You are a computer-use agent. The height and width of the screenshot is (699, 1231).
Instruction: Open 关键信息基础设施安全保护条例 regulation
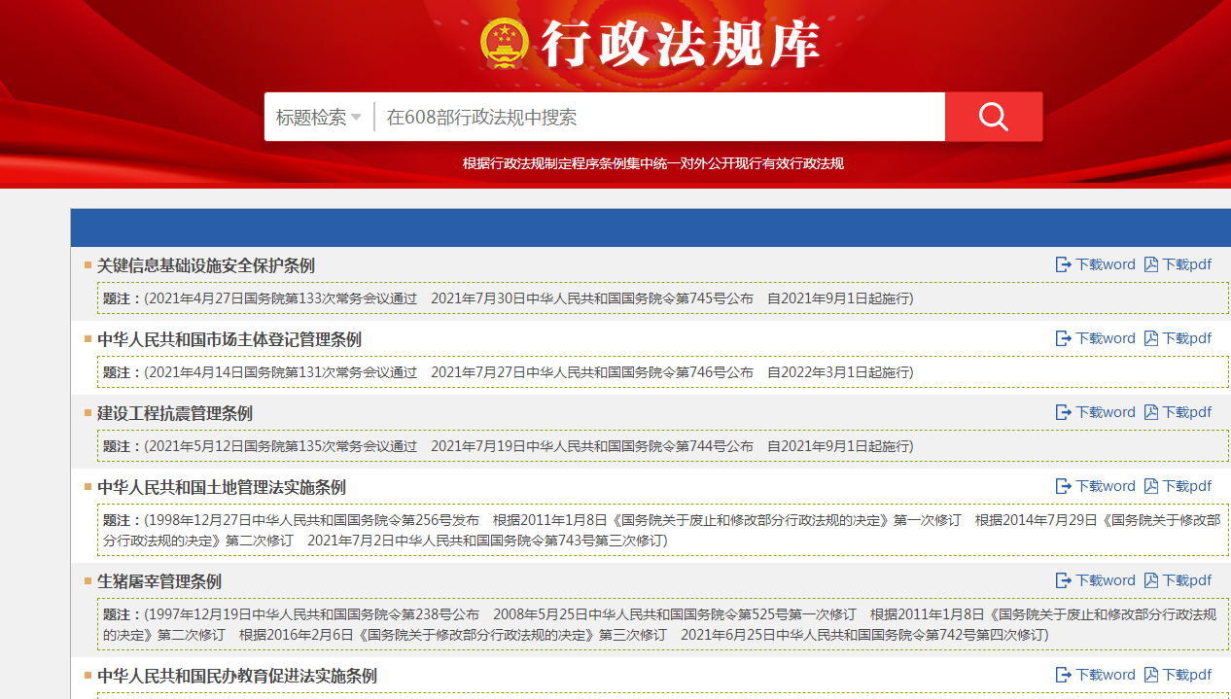click(x=206, y=265)
